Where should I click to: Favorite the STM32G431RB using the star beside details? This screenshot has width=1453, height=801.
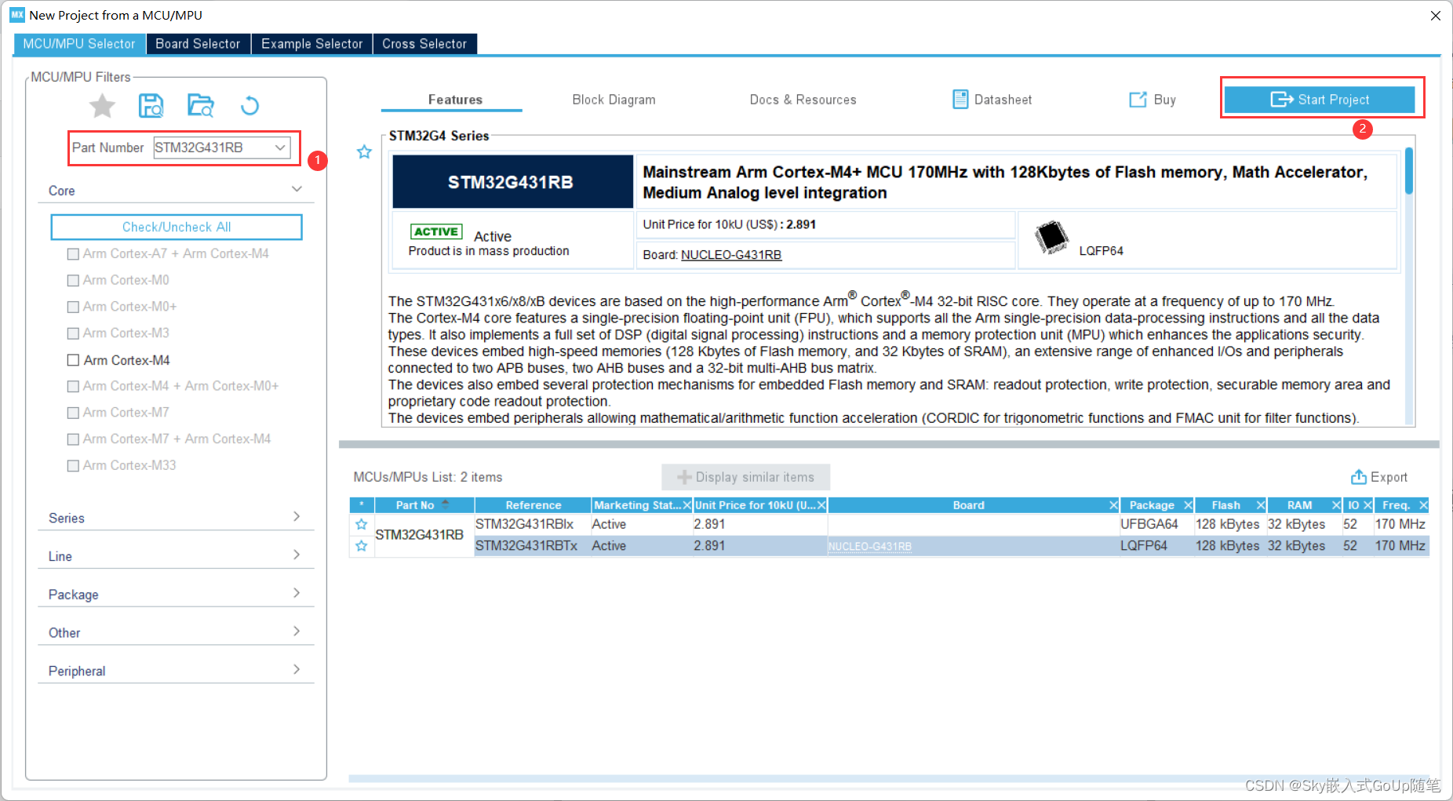point(364,151)
